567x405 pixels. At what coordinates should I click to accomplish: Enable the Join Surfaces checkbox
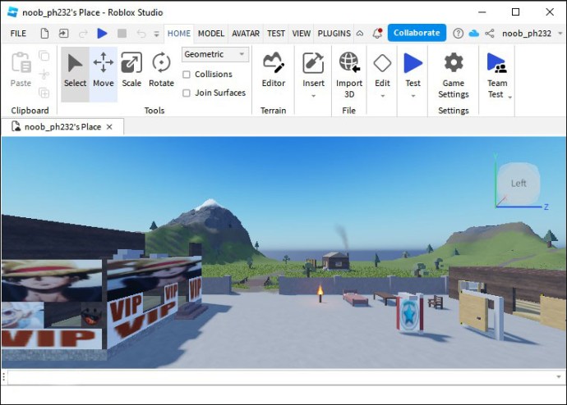[x=187, y=93]
